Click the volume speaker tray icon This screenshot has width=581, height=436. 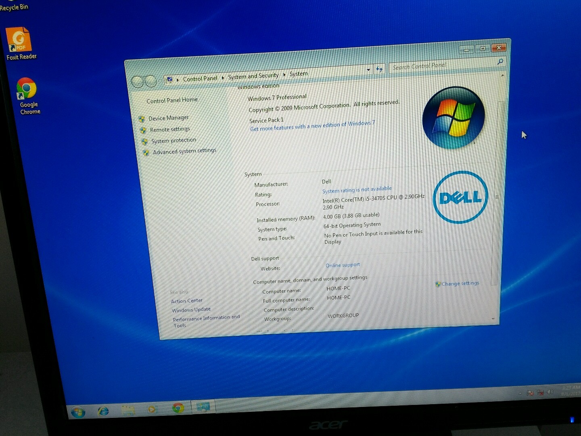pyautogui.click(x=550, y=392)
